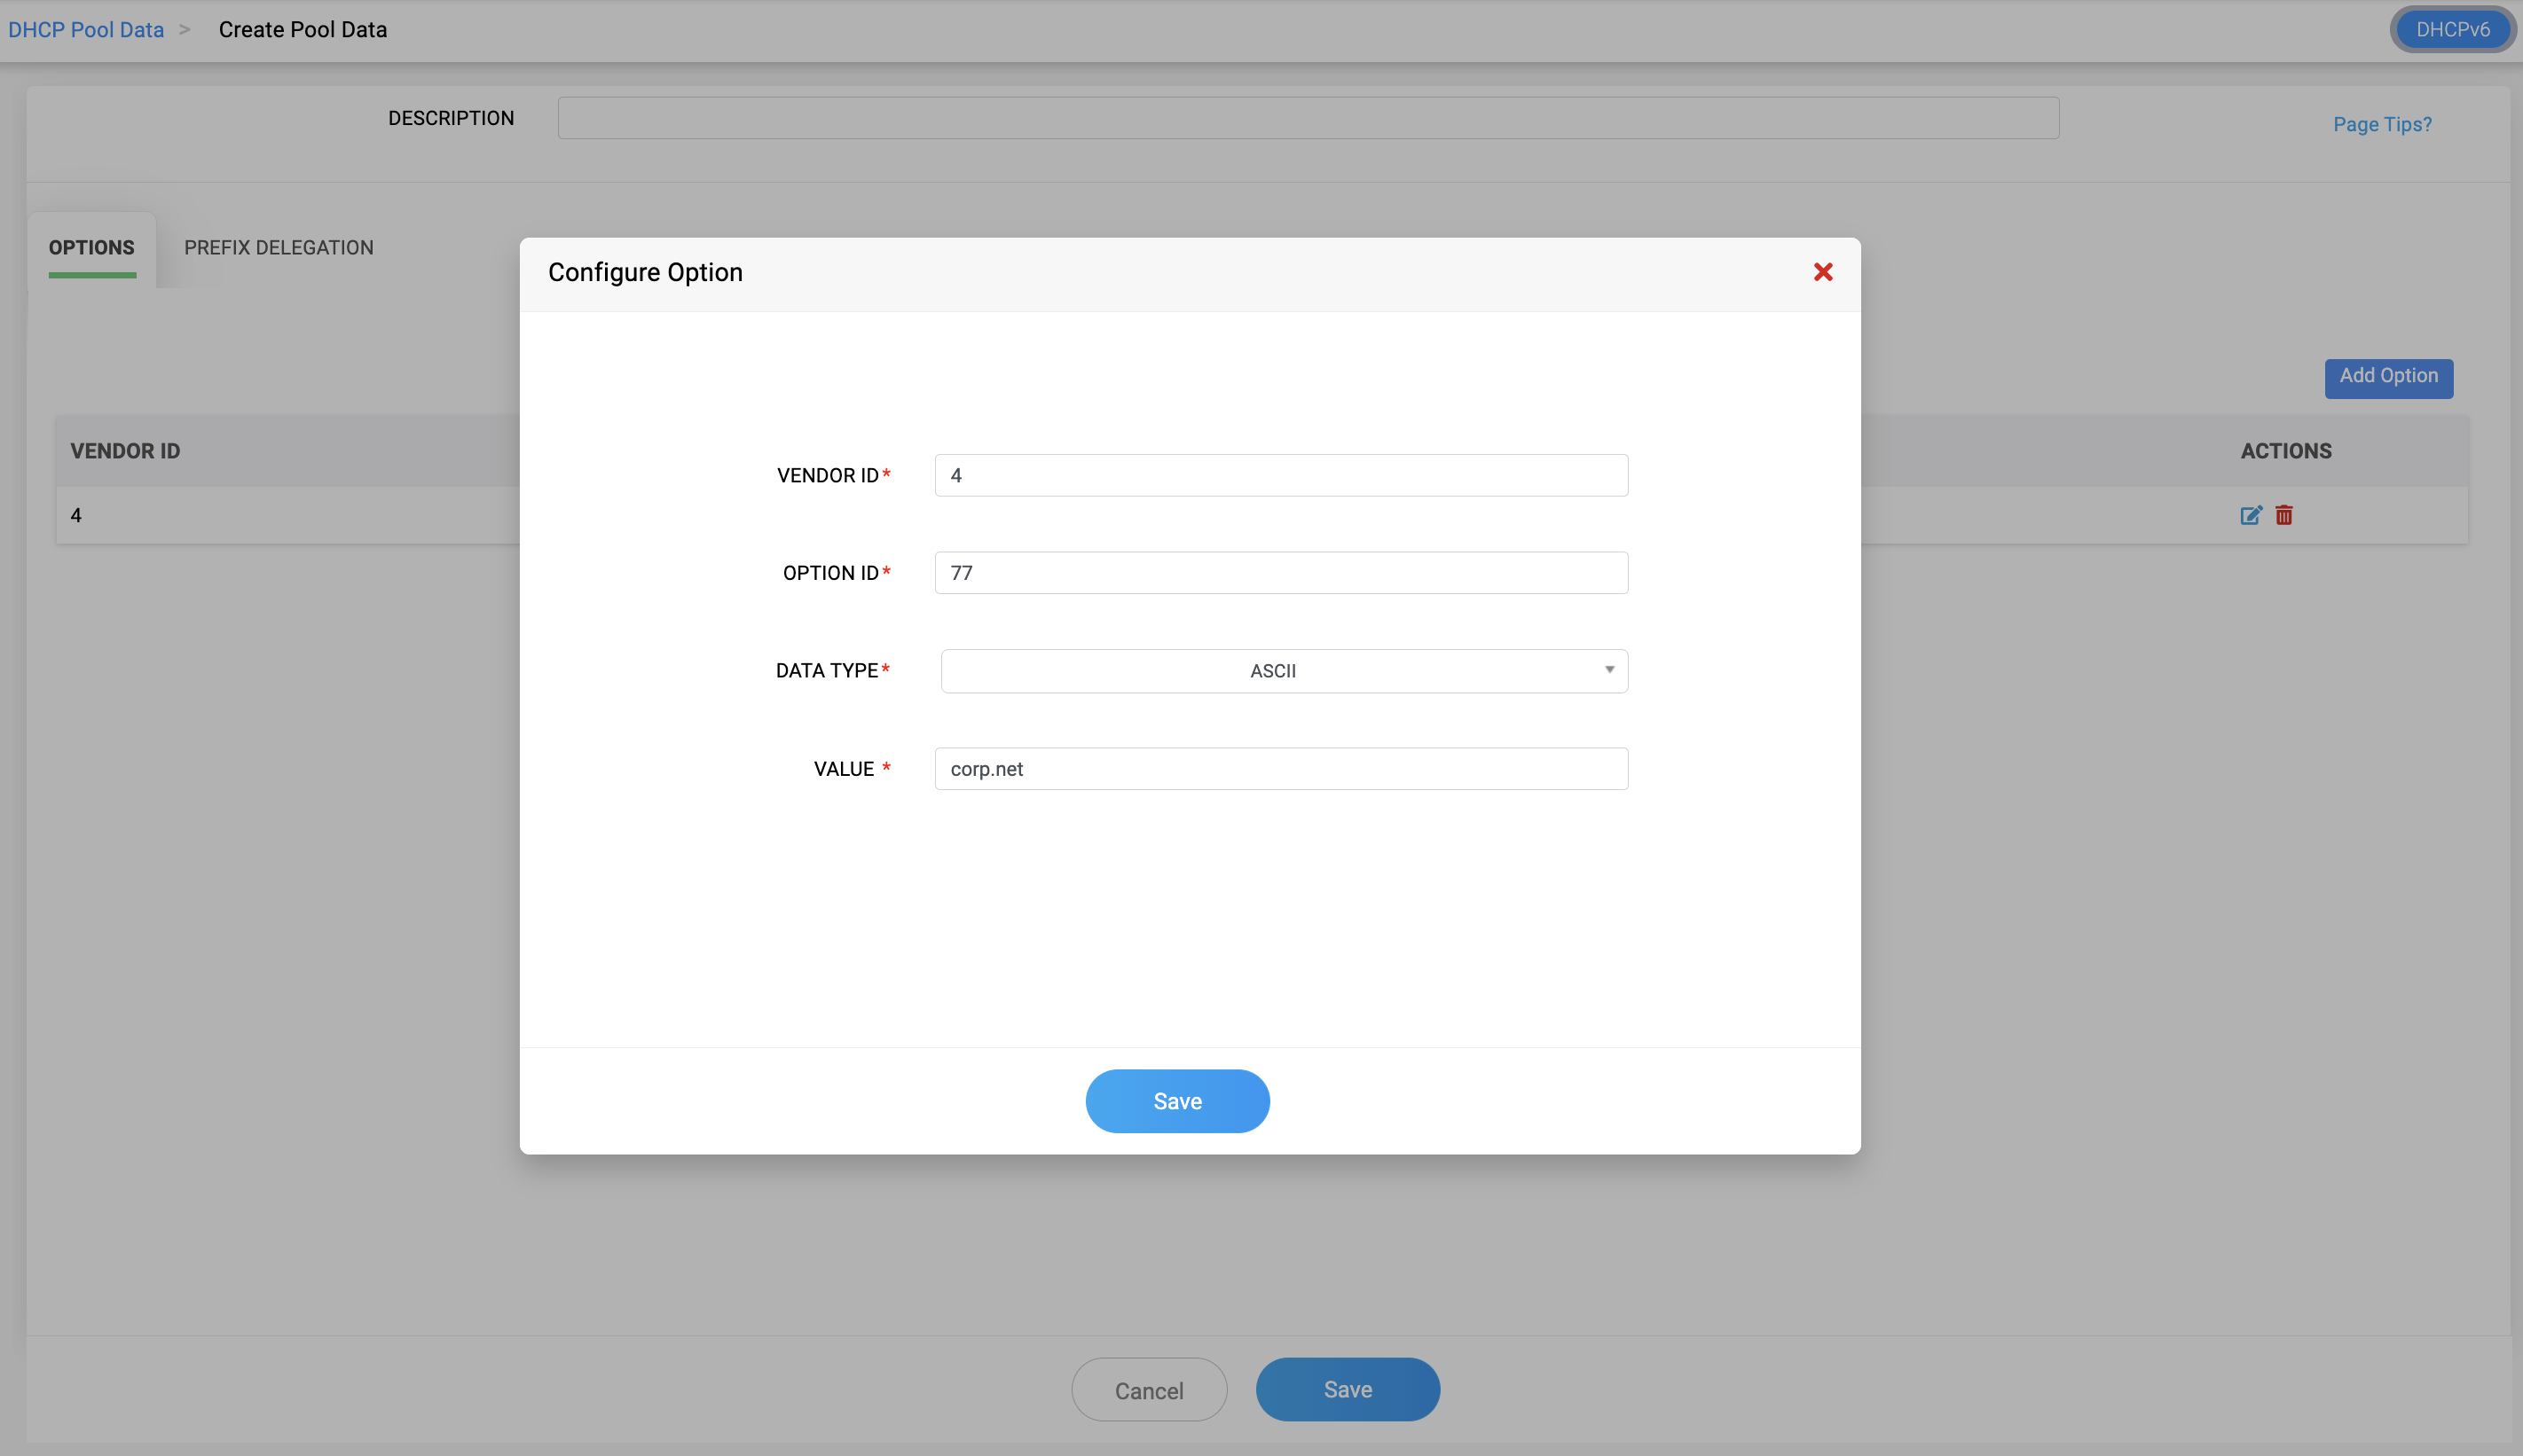2523x1456 pixels.
Task: Click the dropdown arrow next to ASCII
Action: point(1608,670)
